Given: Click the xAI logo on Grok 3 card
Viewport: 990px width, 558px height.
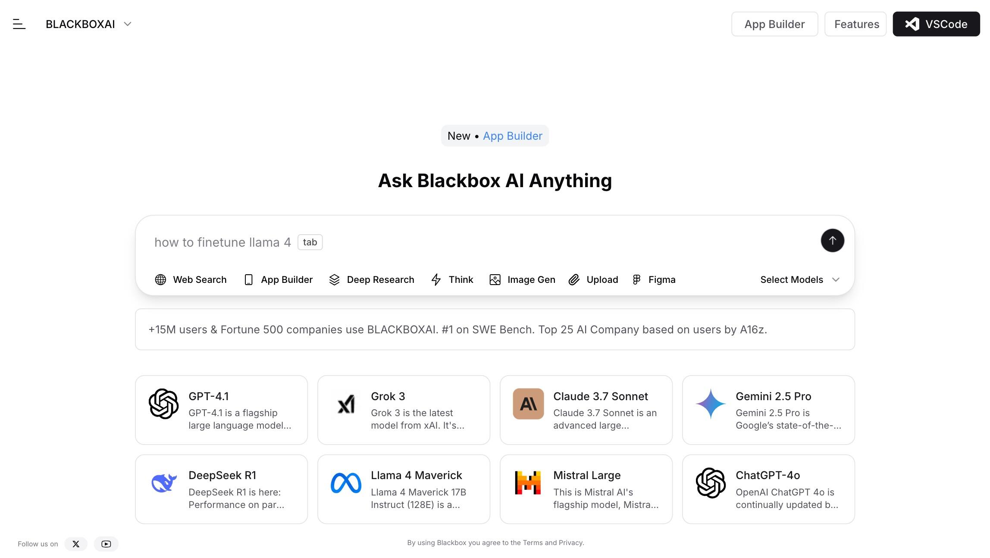Looking at the screenshot, I should [x=346, y=404].
